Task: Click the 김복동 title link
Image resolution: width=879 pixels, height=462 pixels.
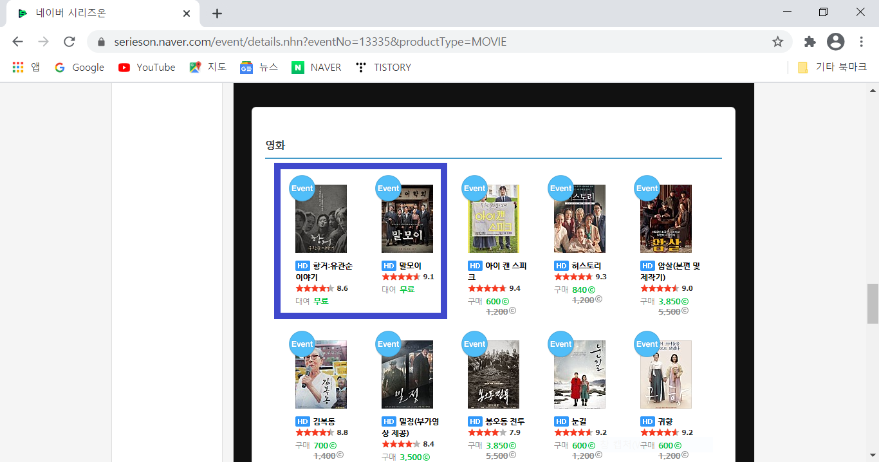Action: click(x=324, y=421)
